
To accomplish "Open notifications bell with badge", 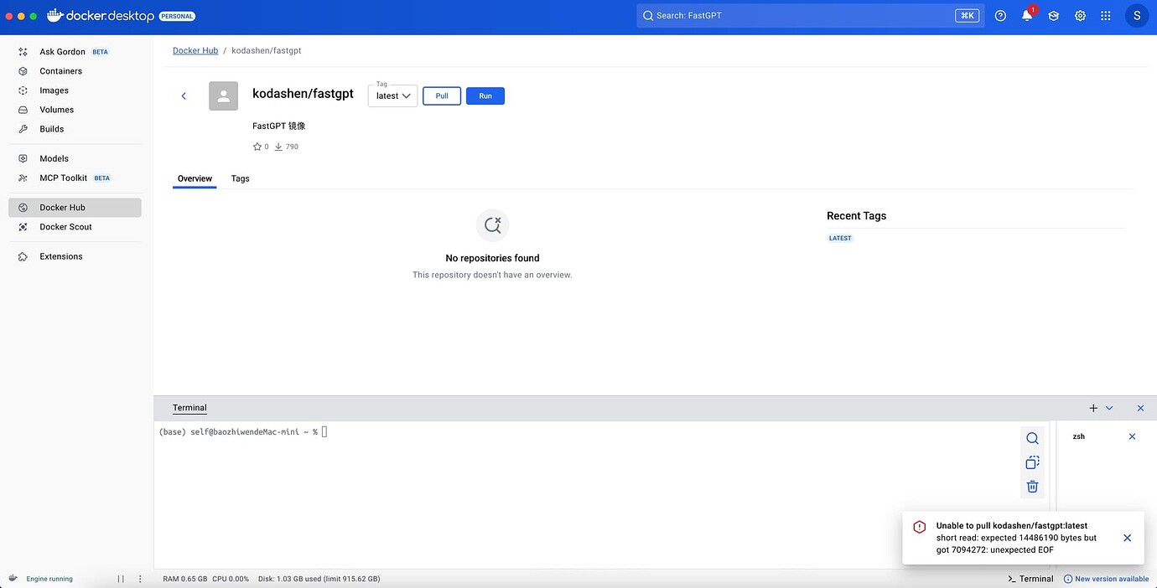I will coord(1025,15).
